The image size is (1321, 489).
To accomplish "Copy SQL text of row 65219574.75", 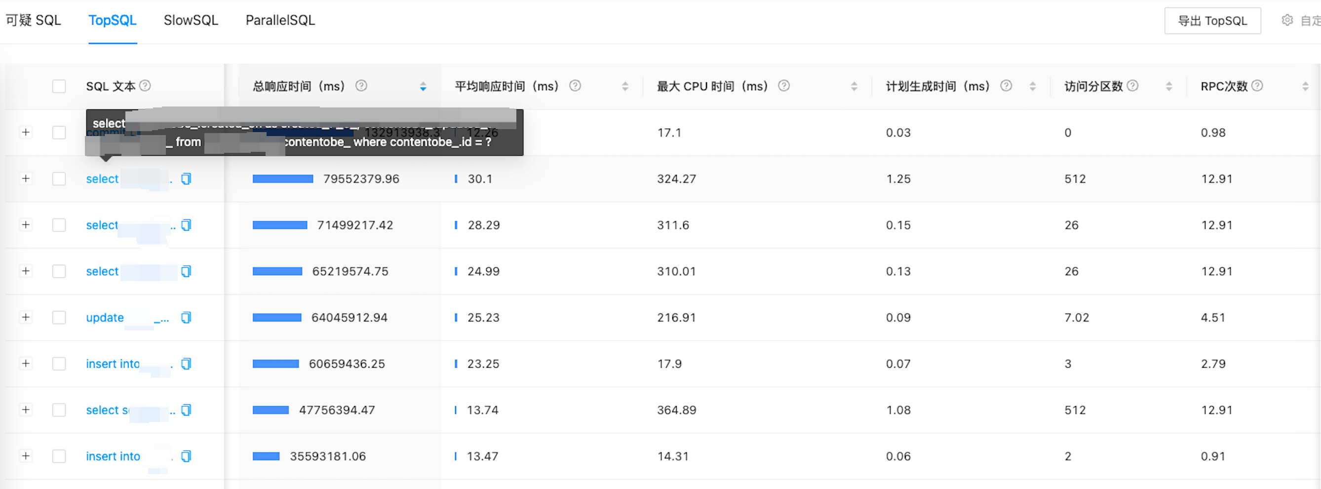I will coord(186,272).
